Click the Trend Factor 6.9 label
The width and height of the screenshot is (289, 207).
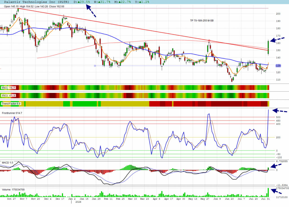pos(11,104)
